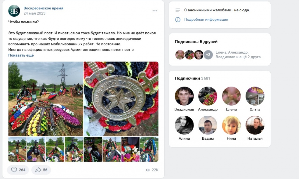Open the ЧВК Вагнер emblem photo
The width and height of the screenshot is (299, 179).
pyautogui.click(x=121, y=99)
